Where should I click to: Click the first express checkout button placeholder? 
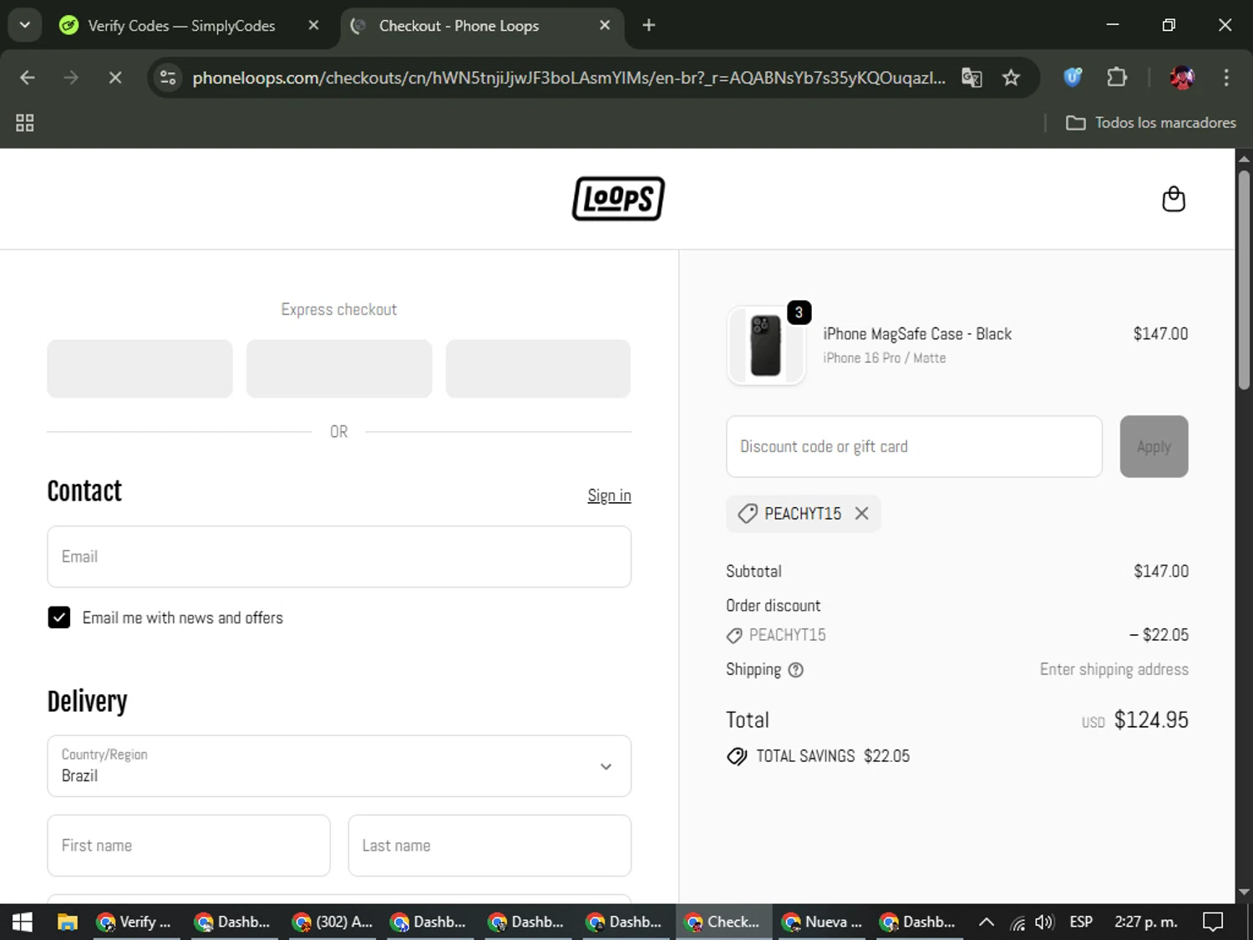point(140,368)
